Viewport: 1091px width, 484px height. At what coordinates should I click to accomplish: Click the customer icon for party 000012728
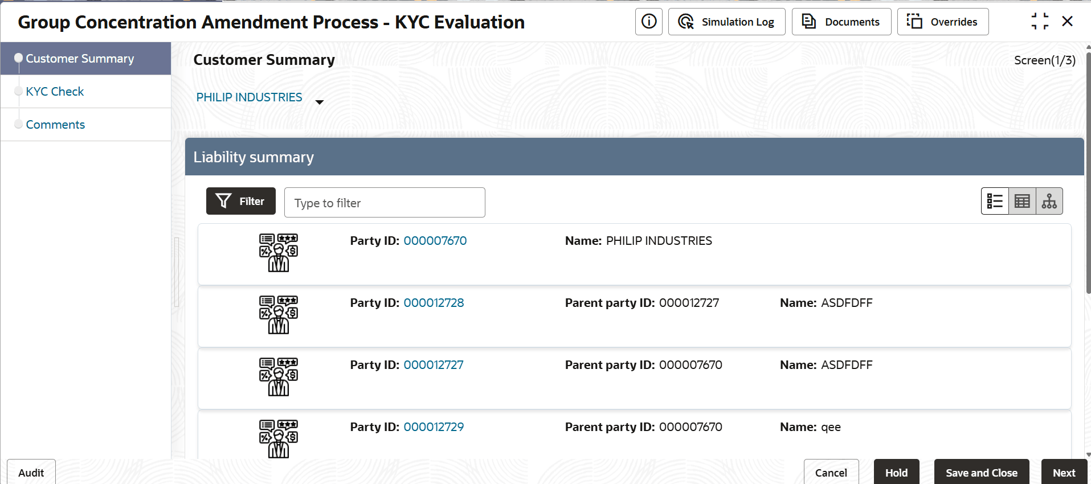coord(279,315)
